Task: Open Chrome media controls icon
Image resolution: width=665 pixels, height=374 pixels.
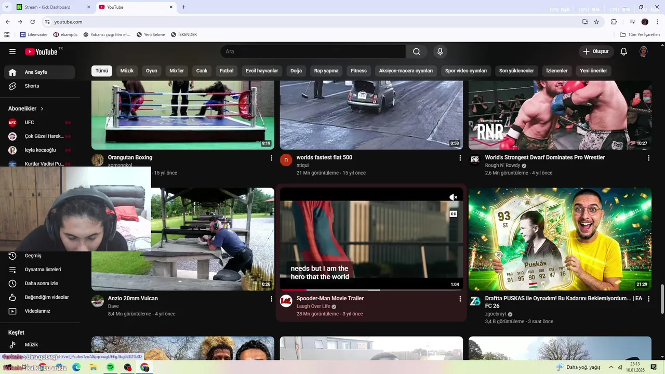Action: [x=632, y=22]
